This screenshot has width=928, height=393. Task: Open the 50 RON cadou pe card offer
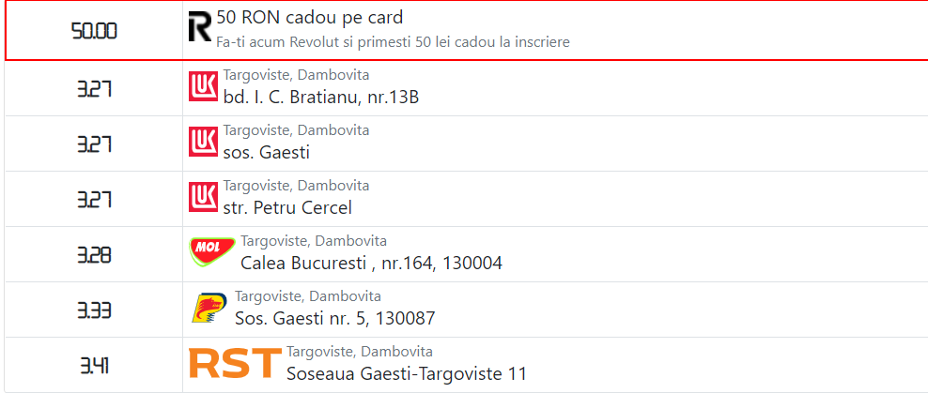[310, 17]
